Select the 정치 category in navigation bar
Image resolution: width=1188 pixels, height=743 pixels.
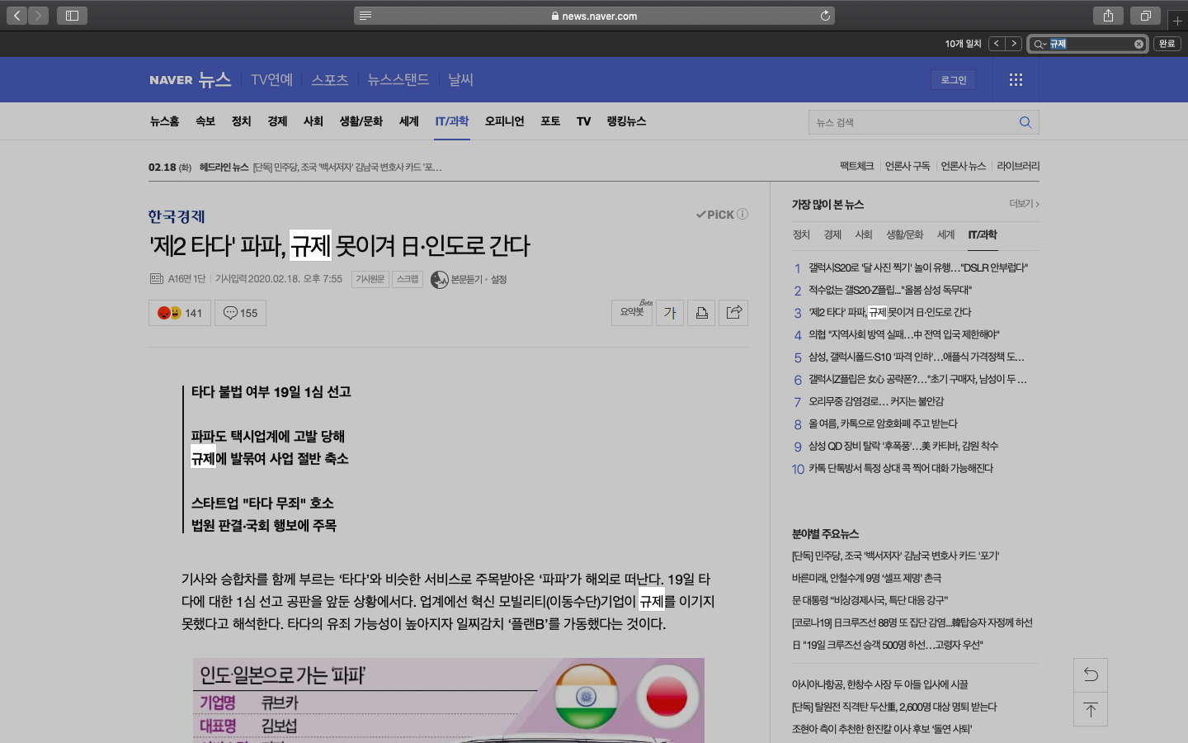pos(241,121)
